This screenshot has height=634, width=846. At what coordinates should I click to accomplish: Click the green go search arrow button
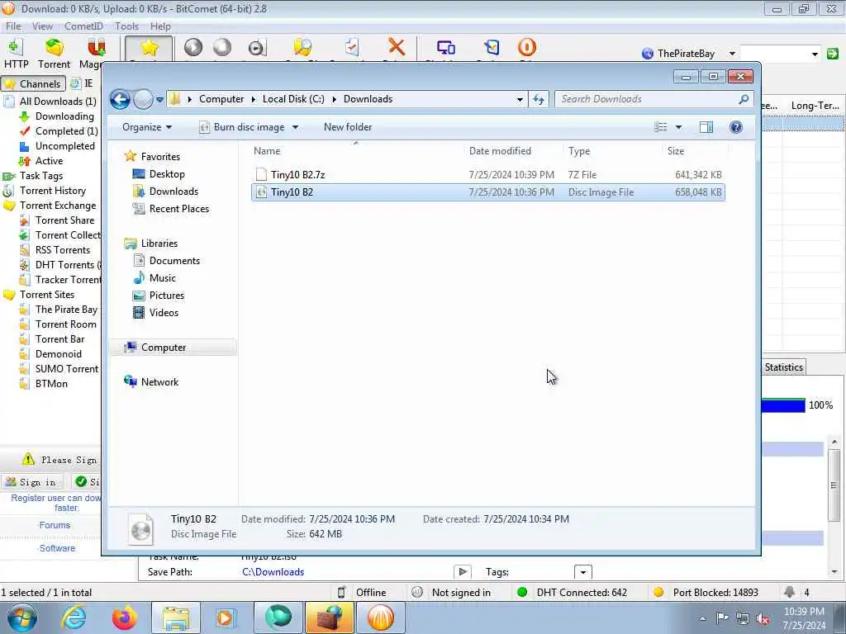[833, 54]
